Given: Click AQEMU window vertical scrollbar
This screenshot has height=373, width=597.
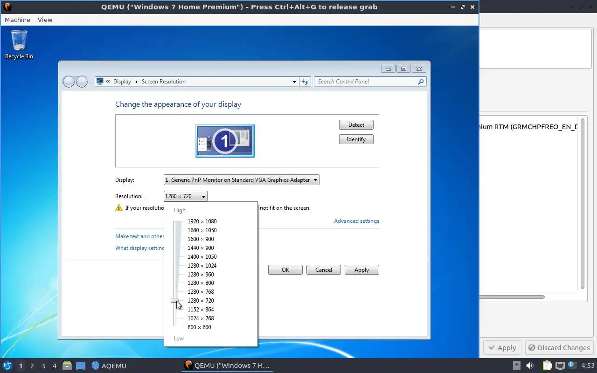Looking at the screenshot, I should [x=583, y=204].
